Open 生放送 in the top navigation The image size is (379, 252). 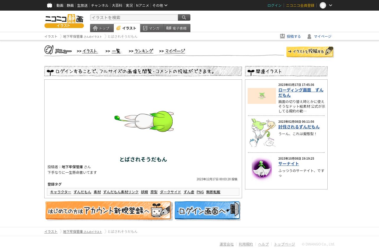pyautogui.click(x=82, y=5)
